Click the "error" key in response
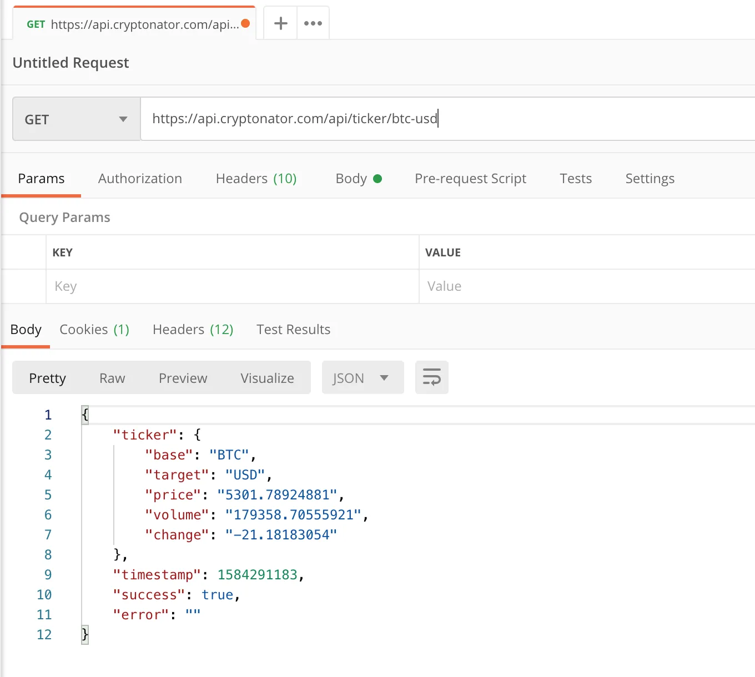This screenshot has width=755, height=677. (140, 614)
